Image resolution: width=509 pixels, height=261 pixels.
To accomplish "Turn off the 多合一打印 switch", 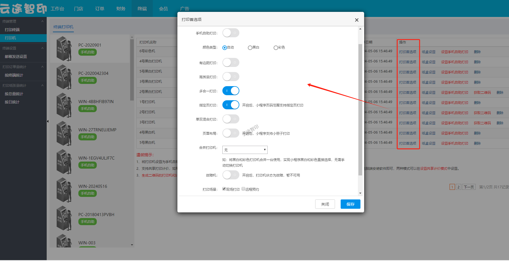I will click(x=231, y=91).
